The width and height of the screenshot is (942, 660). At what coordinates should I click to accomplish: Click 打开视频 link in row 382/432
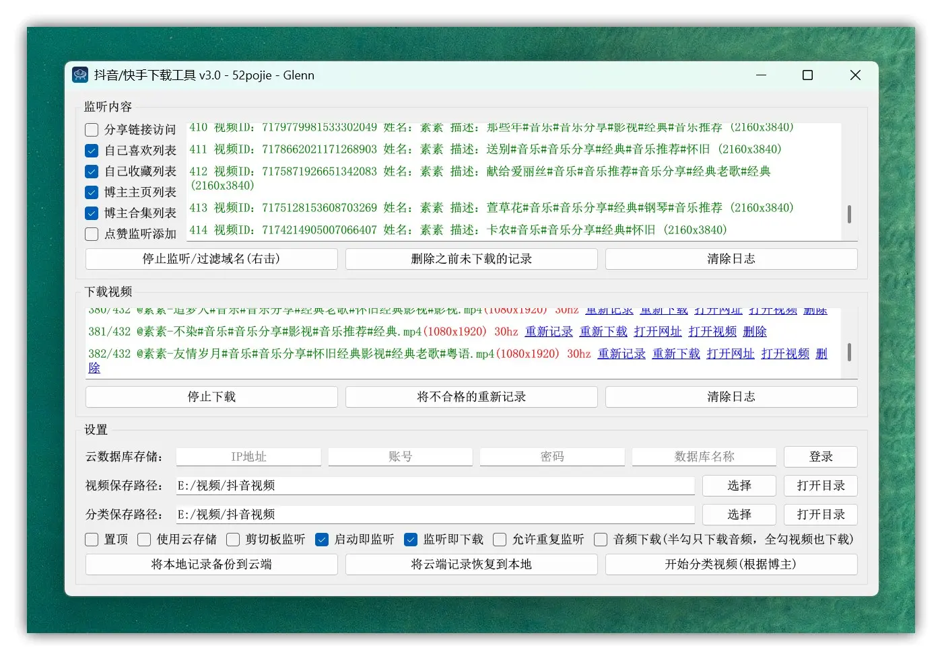coord(785,354)
